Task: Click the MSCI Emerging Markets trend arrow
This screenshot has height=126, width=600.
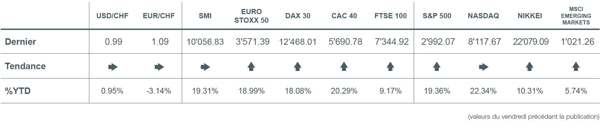Action: click(x=576, y=66)
